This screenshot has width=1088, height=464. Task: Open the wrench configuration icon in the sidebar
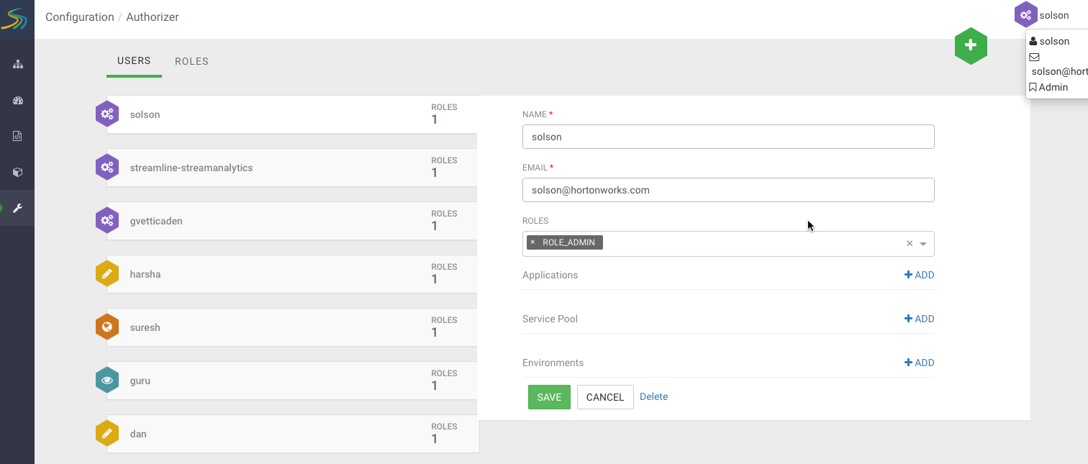[x=18, y=208]
